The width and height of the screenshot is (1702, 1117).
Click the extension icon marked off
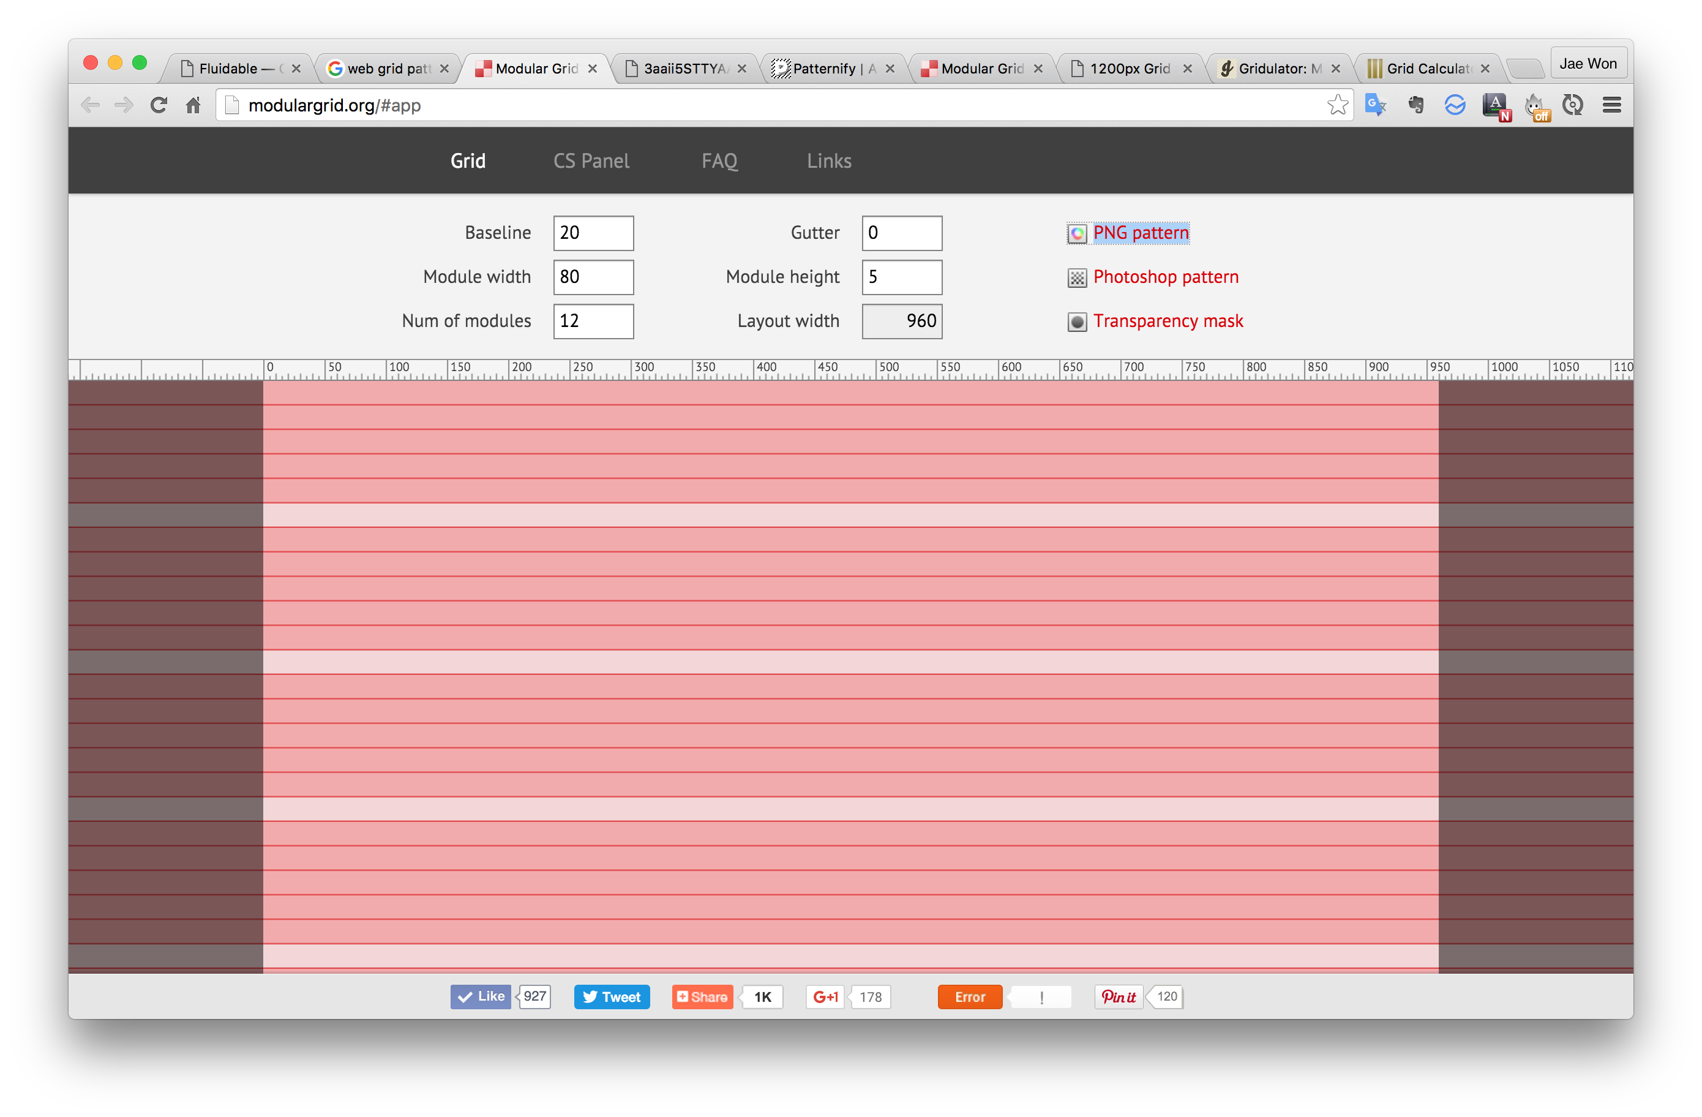[1537, 107]
